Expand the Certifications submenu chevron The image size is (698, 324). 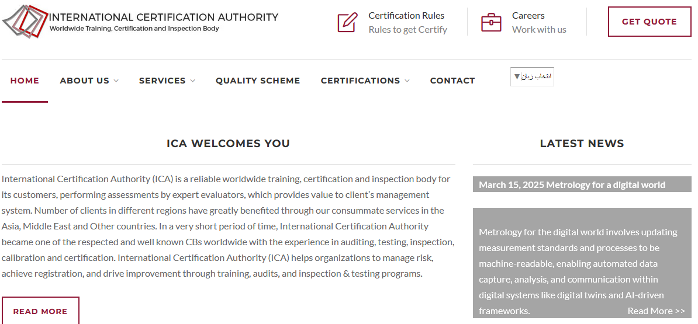407,81
